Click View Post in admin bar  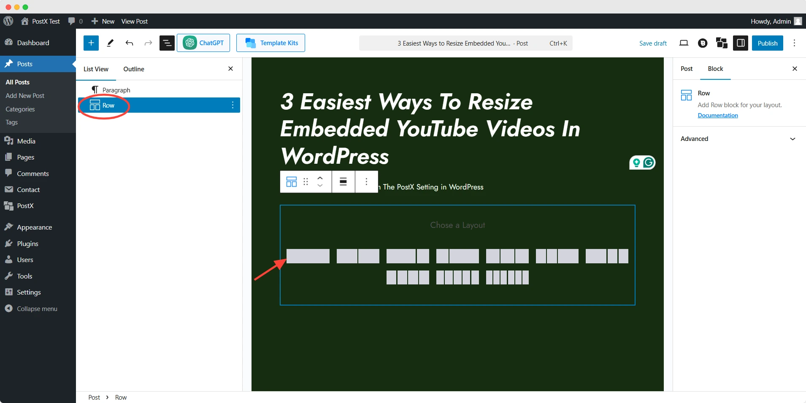(x=135, y=21)
